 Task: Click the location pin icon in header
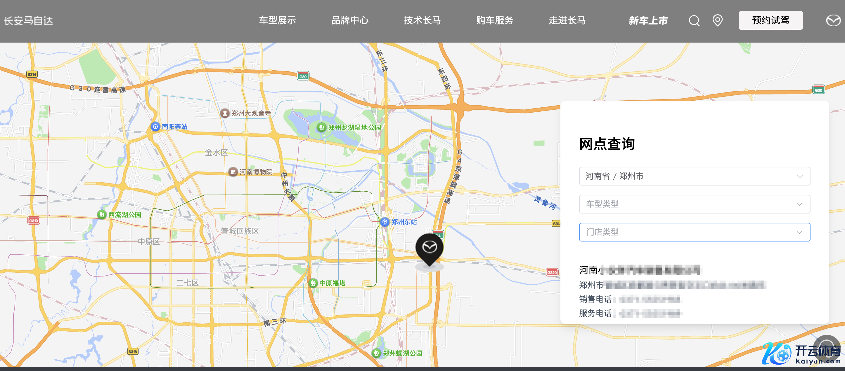click(x=717, y=20)
